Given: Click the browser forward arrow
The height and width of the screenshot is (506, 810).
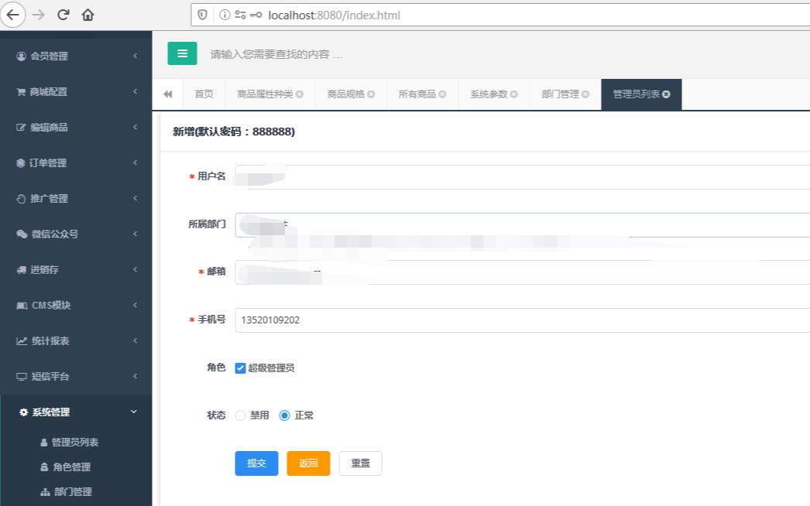Looking at the screenshot, I should point(39,15).
